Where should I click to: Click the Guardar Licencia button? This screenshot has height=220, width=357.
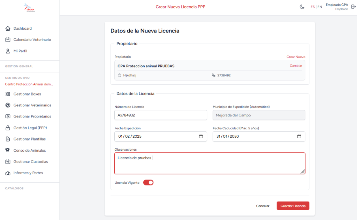point(293,206)
